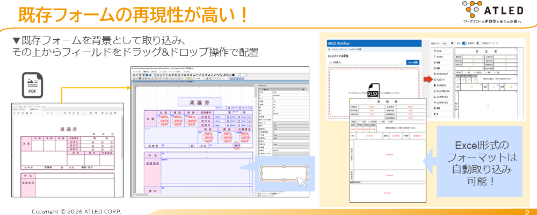Click the 件名 input field in desktop editor form

(207, 156)
